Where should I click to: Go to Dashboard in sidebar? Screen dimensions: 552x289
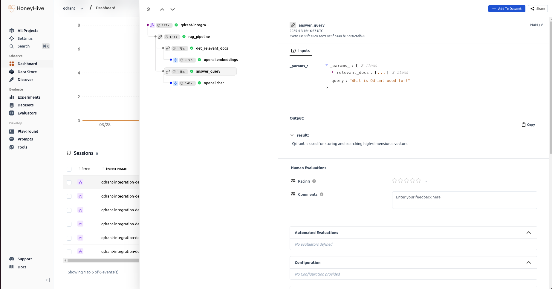pos(27,64)
